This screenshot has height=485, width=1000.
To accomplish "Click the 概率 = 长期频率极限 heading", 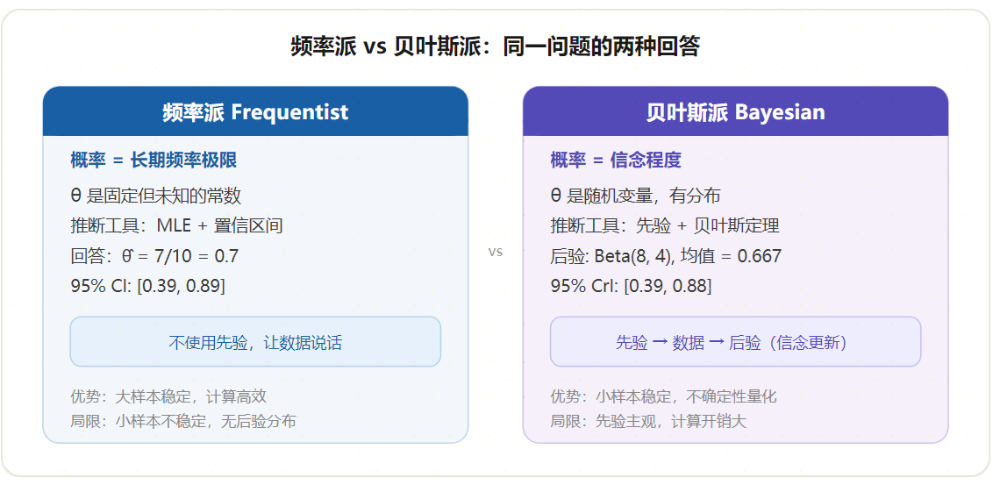I will (154, 160).
